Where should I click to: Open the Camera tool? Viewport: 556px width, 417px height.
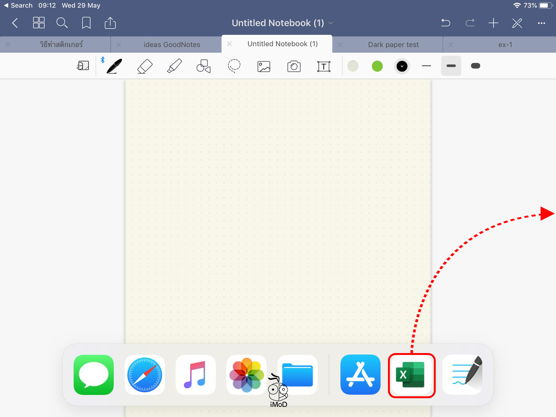click(294, 67)
